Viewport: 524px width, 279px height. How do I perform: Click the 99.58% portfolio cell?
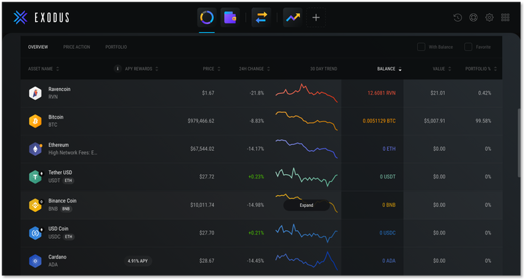483,121
